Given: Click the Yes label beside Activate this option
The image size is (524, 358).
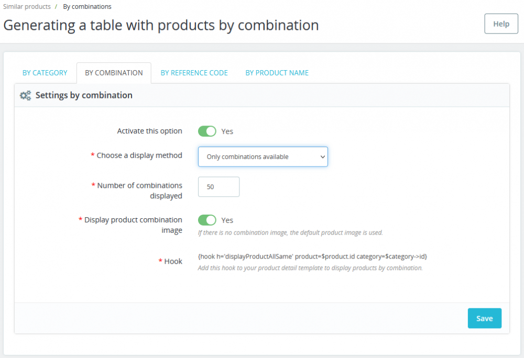Looking at the screenshot, I should (x=226, y=131).
